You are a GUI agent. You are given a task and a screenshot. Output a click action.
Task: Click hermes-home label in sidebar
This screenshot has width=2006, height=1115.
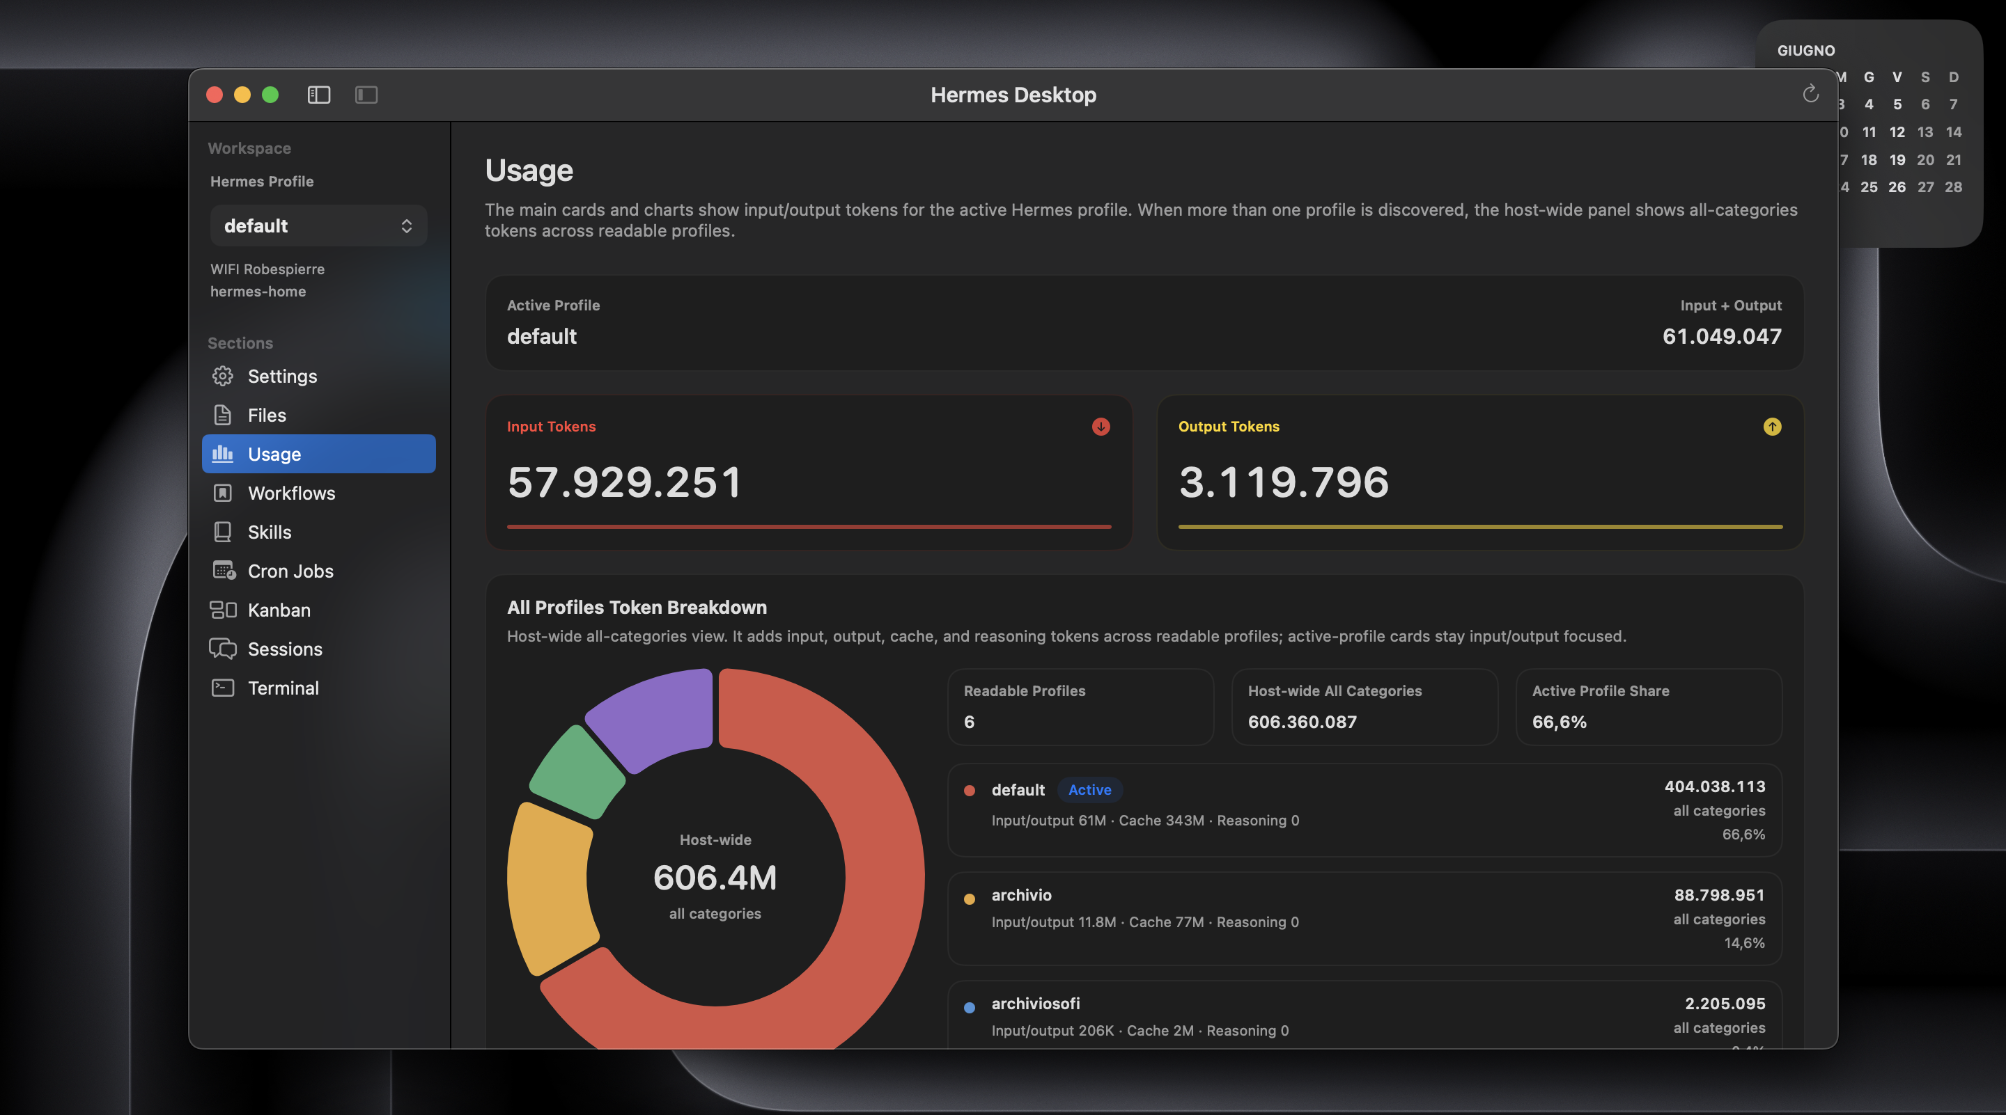click(258, 291)
